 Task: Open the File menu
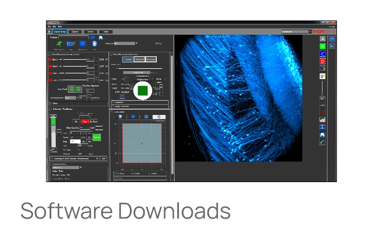pos(50,26)
